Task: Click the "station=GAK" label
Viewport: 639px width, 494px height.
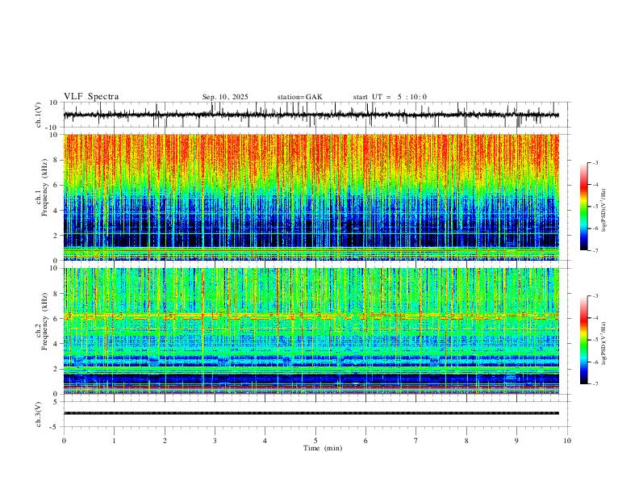Action: click(x=299, y=97)
